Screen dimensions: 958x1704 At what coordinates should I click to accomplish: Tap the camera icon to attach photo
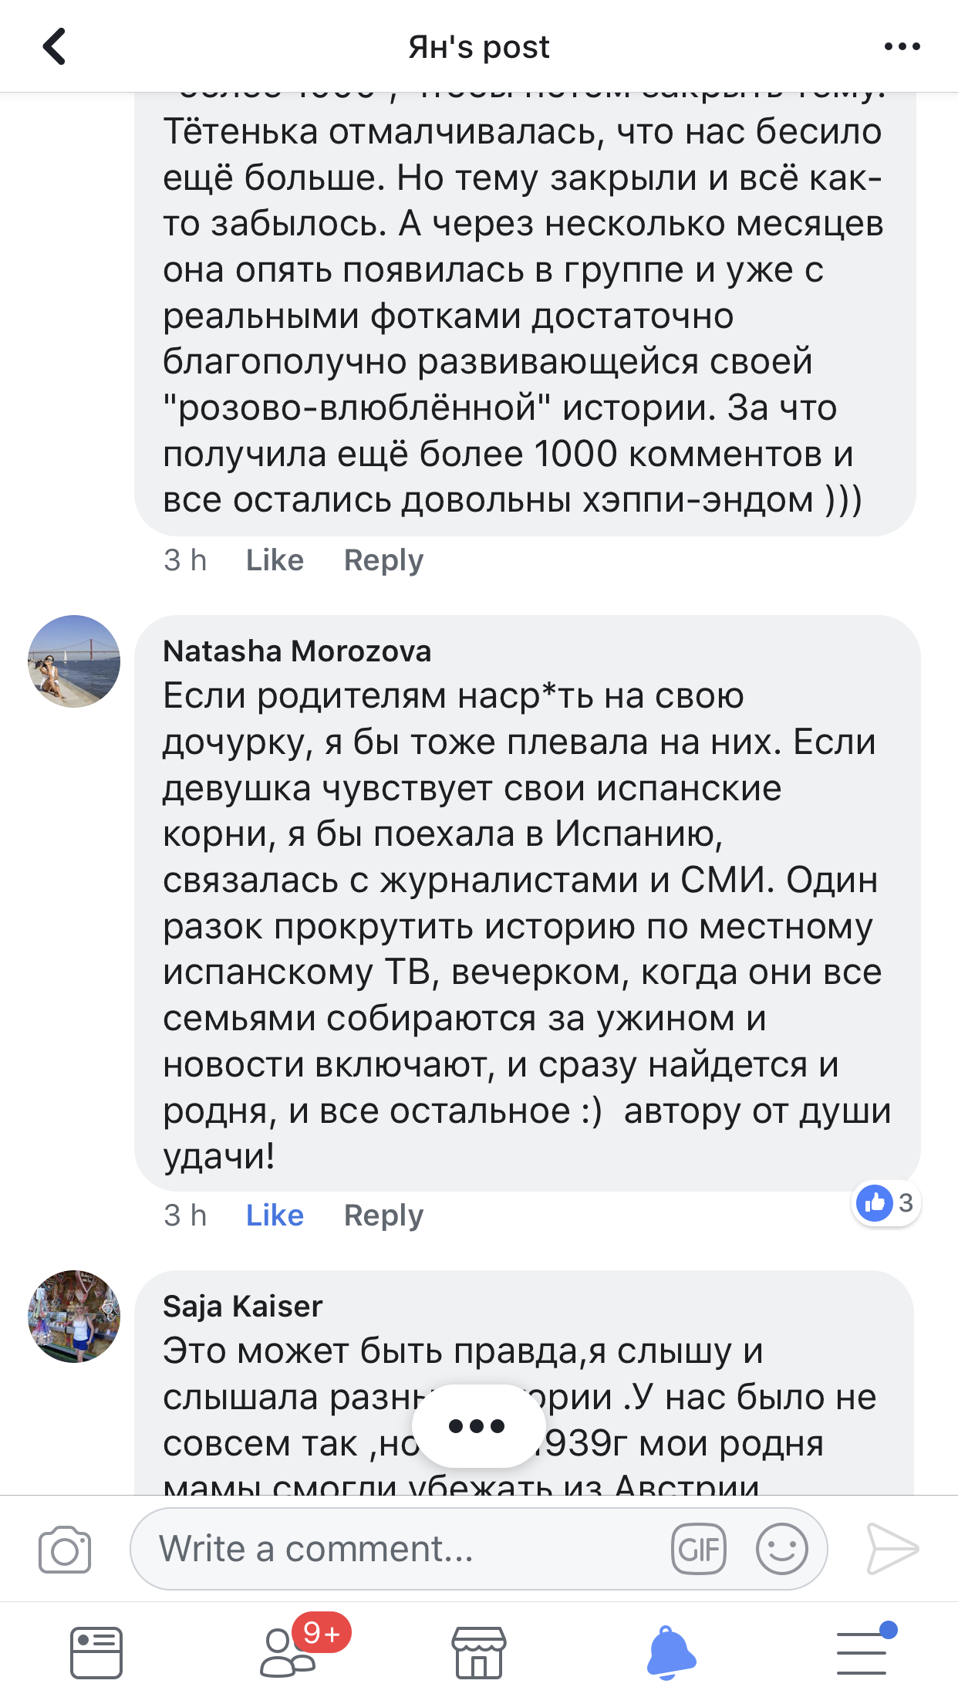[65, 1548]
